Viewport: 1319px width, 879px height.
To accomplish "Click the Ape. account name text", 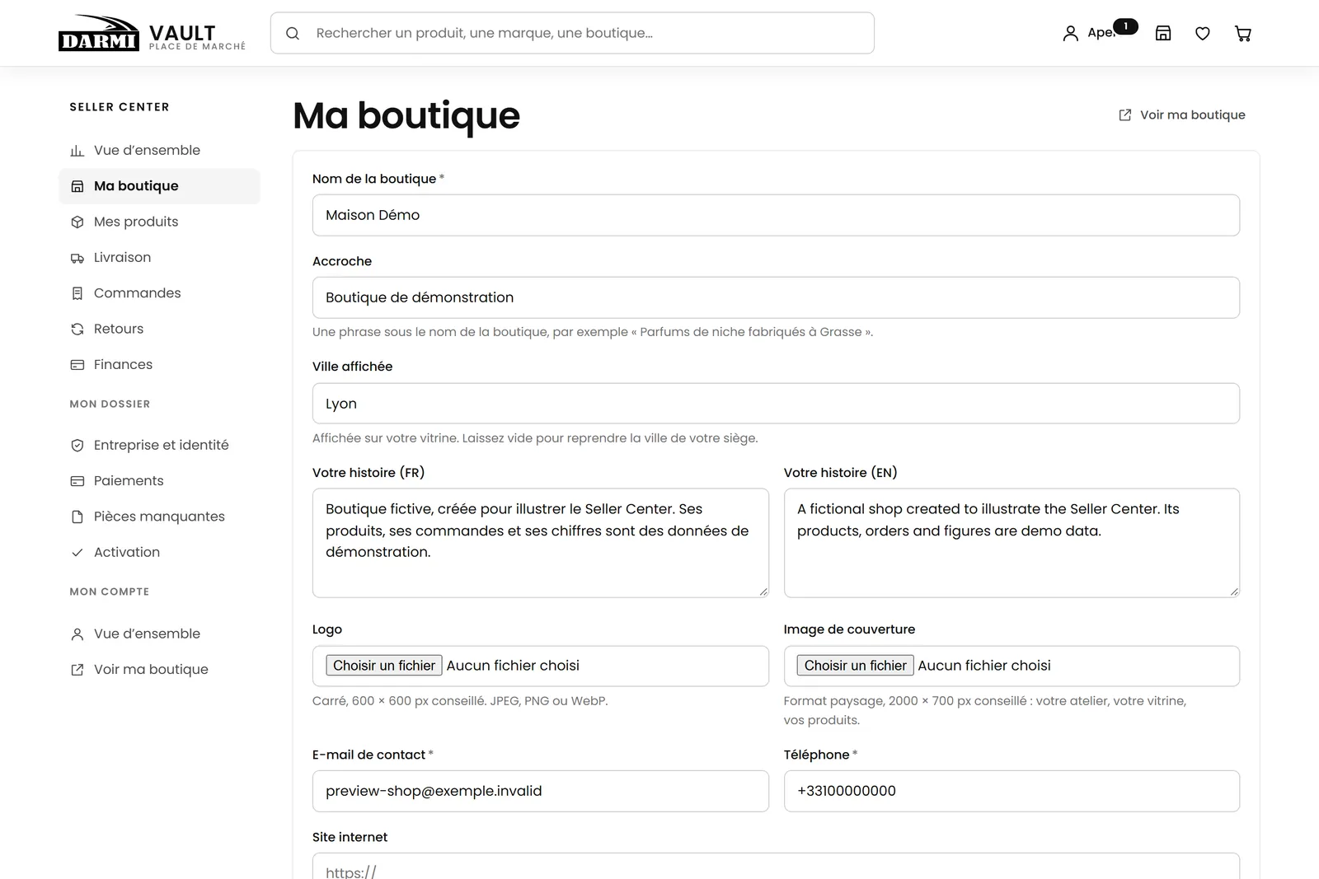I will pos(1101,33).
